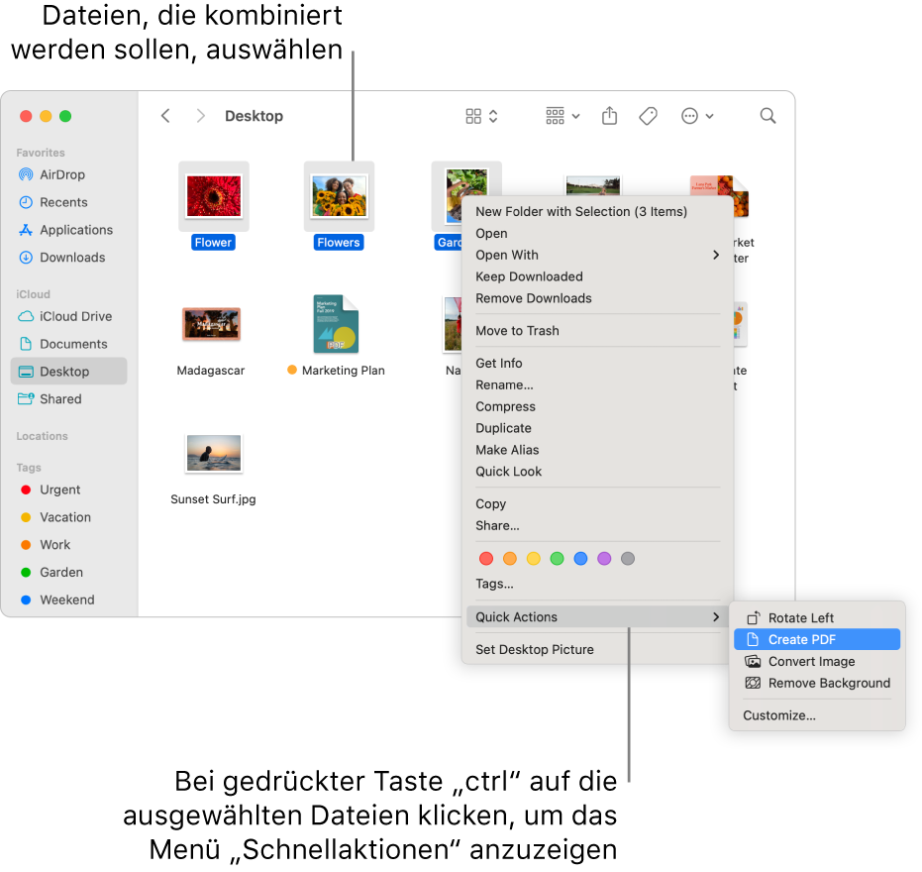The height and width of the screenshot is (872, 922).
Task: Choose Quick Look in the menu
Action: [x=597, y=472]
